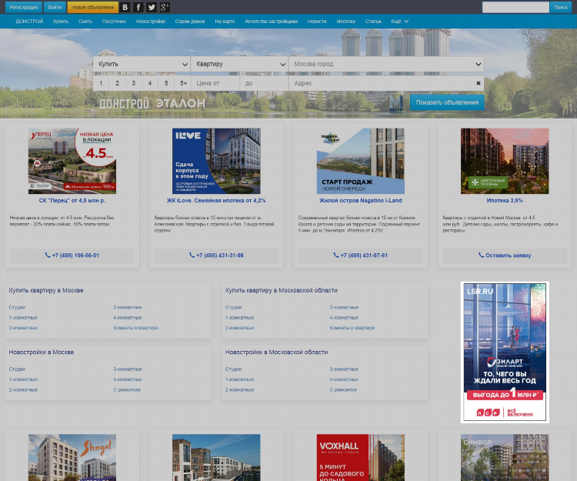Expand the Москва город location dropdown
This screenshot has height=481, width=577.
tap(386, 64)
